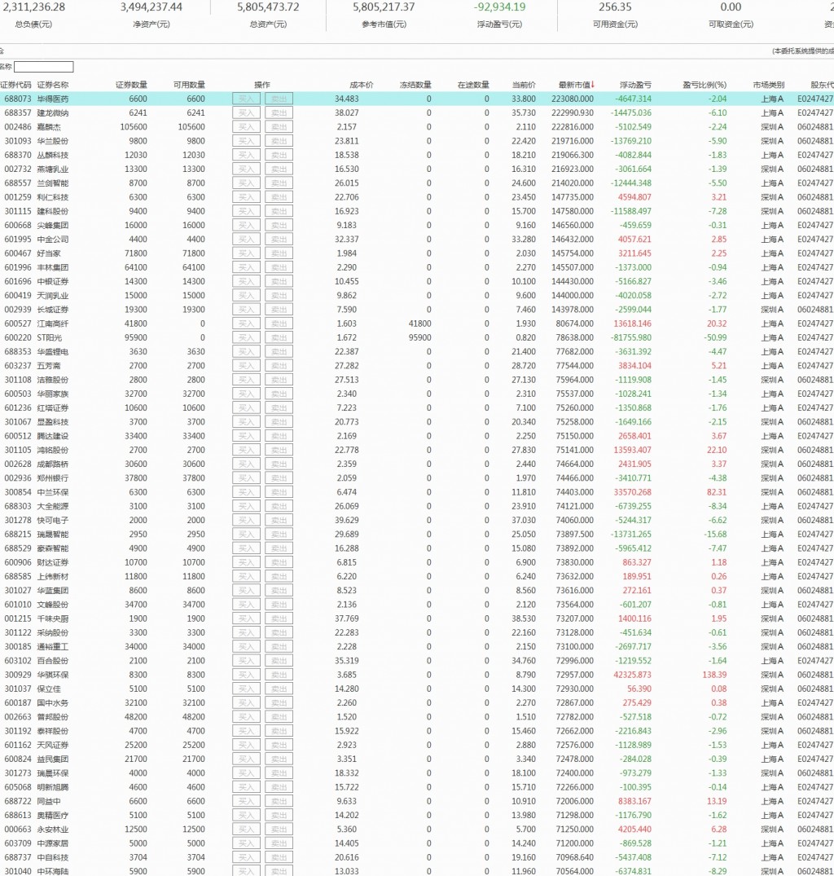This screenshot has width=834, height=876.
Task: Click the 证券代码 column header
Action: (16, 85)
